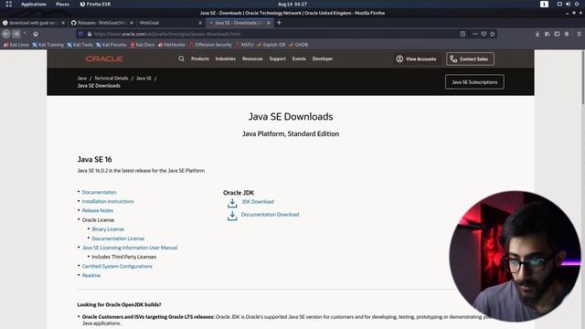Open the Applications menu
Viewport: 585px width, 329px height.
point(34,4)
